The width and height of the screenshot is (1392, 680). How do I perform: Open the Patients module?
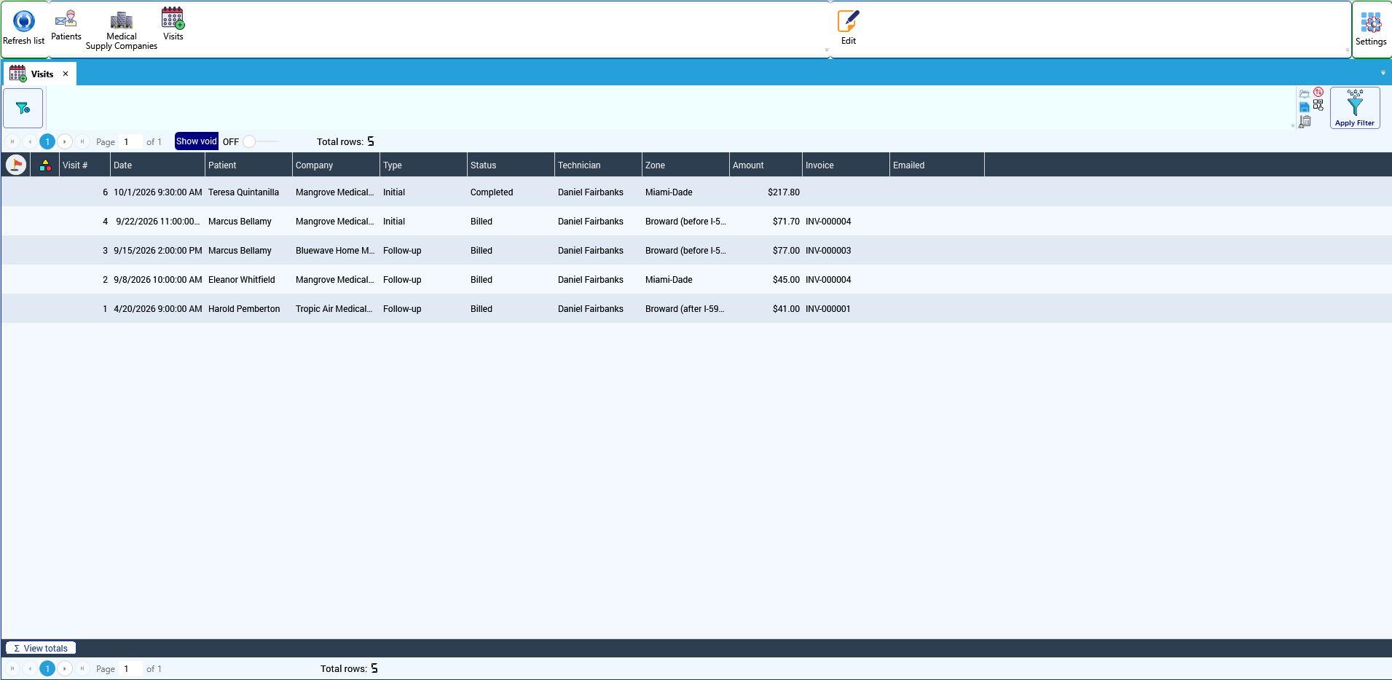[x=66, y=25]
